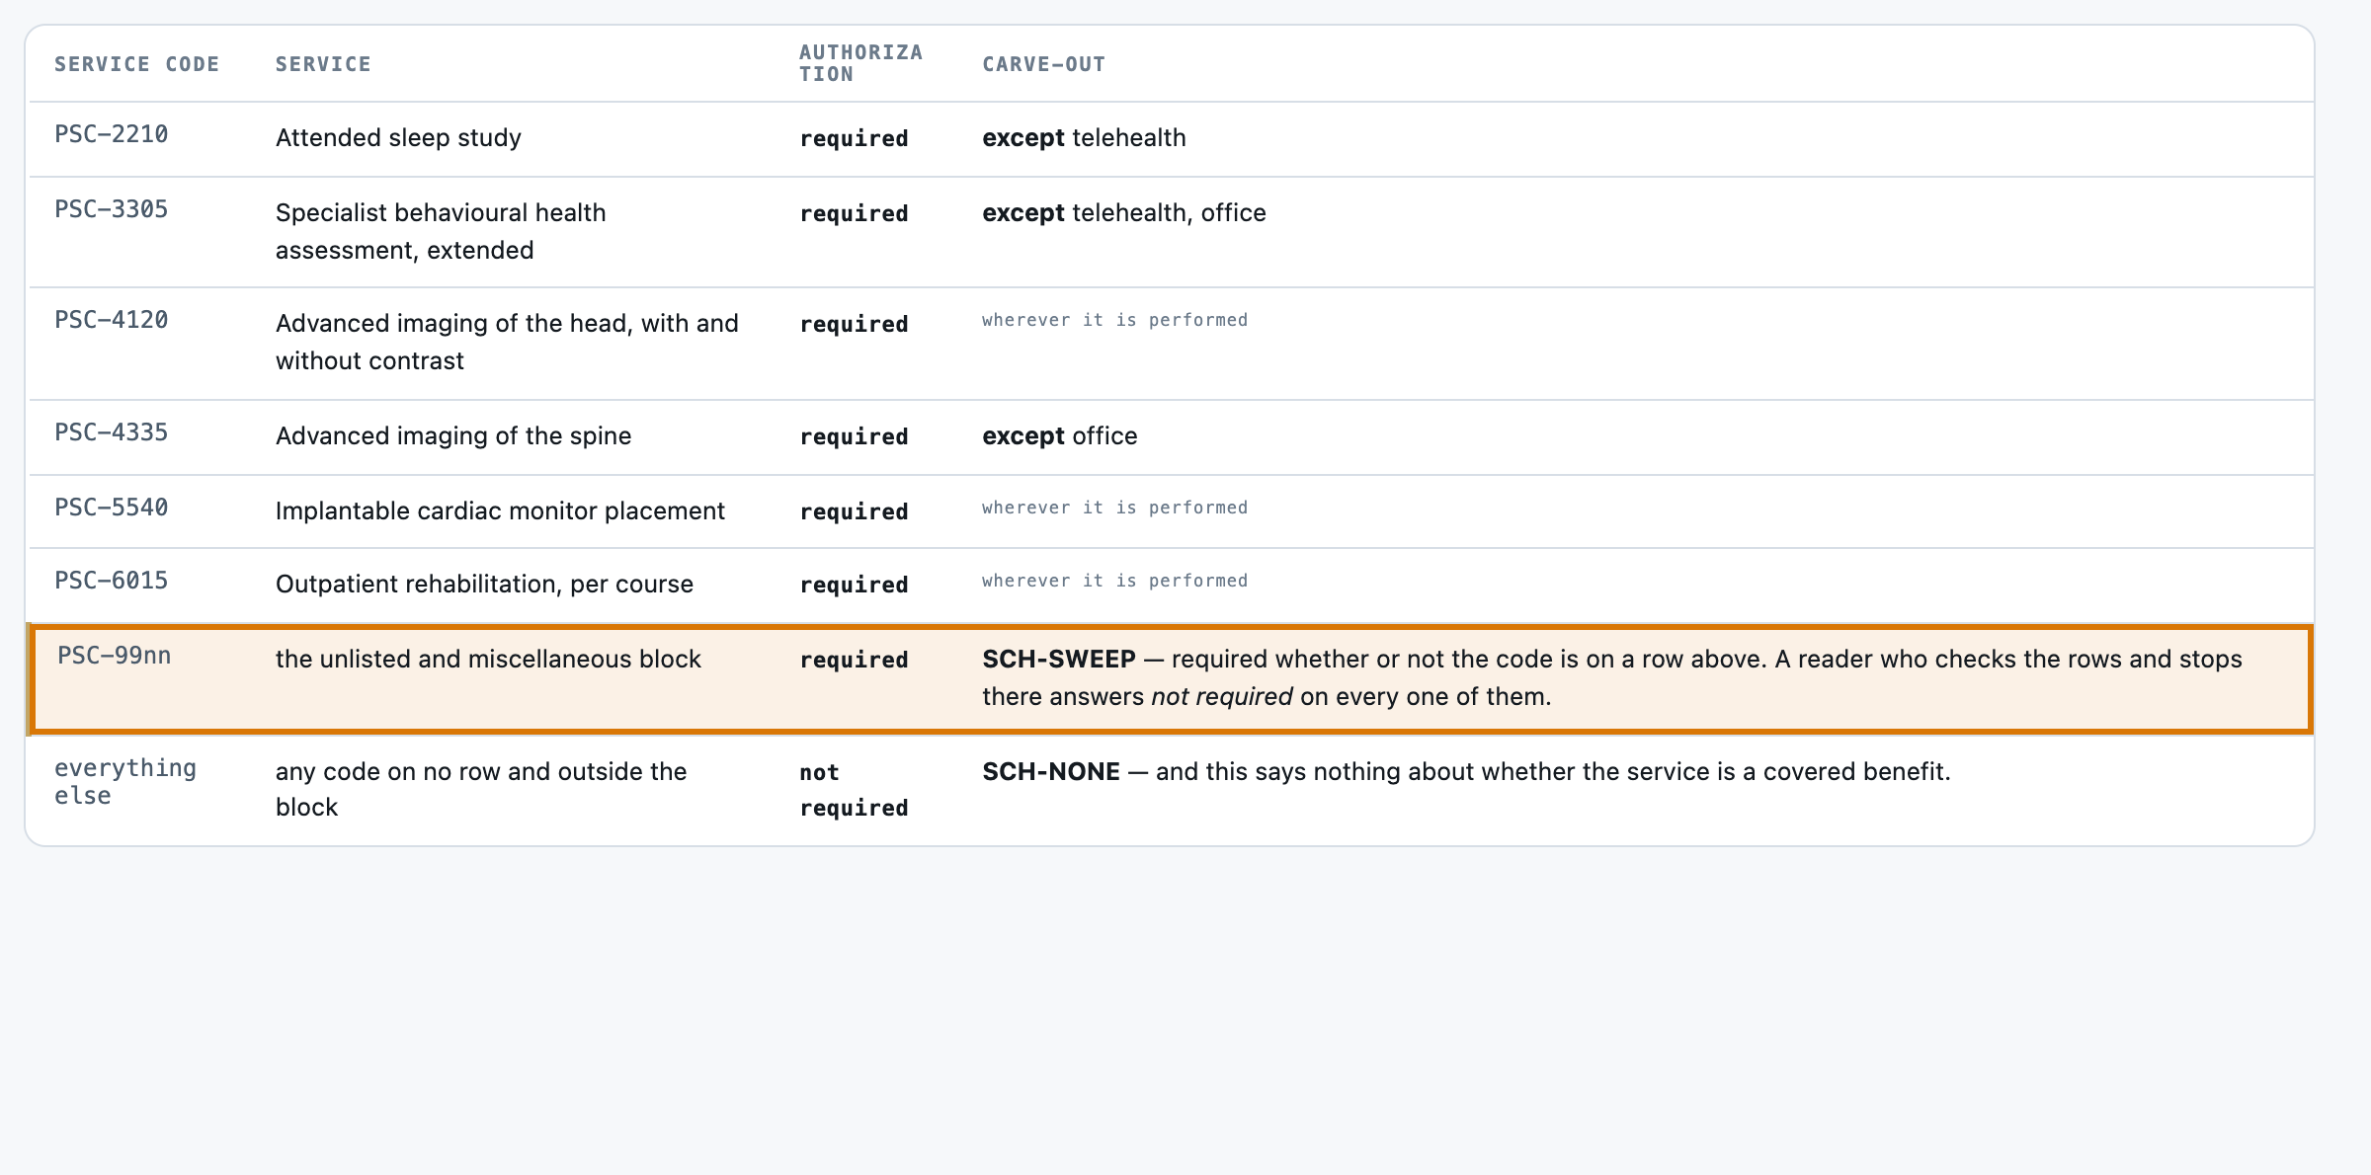Click the 'except office' carve-out cell
The width and height of the screenshot is (2371, 1175).
1059,435
